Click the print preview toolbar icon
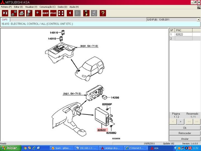Screen dimensions: 201x151 29,13
